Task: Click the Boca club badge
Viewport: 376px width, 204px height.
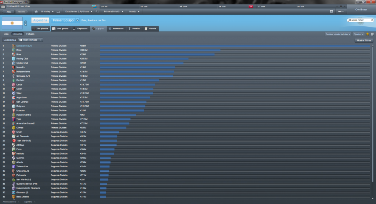Action: [14, 50]
